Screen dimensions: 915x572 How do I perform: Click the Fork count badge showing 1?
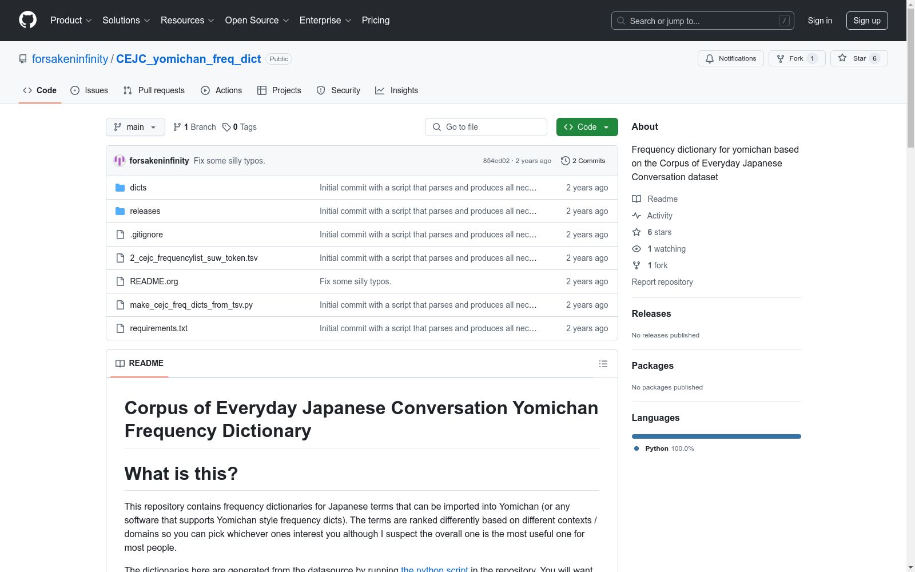(812, 58)
